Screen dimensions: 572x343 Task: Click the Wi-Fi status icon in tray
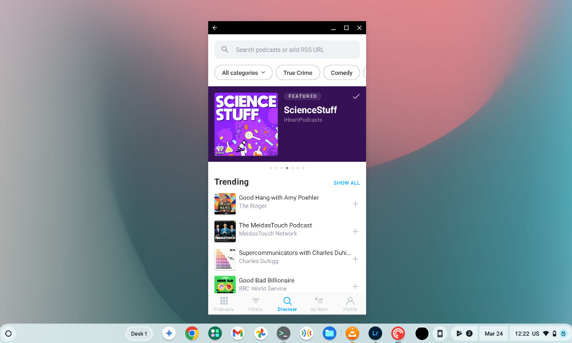click(546, 333)
